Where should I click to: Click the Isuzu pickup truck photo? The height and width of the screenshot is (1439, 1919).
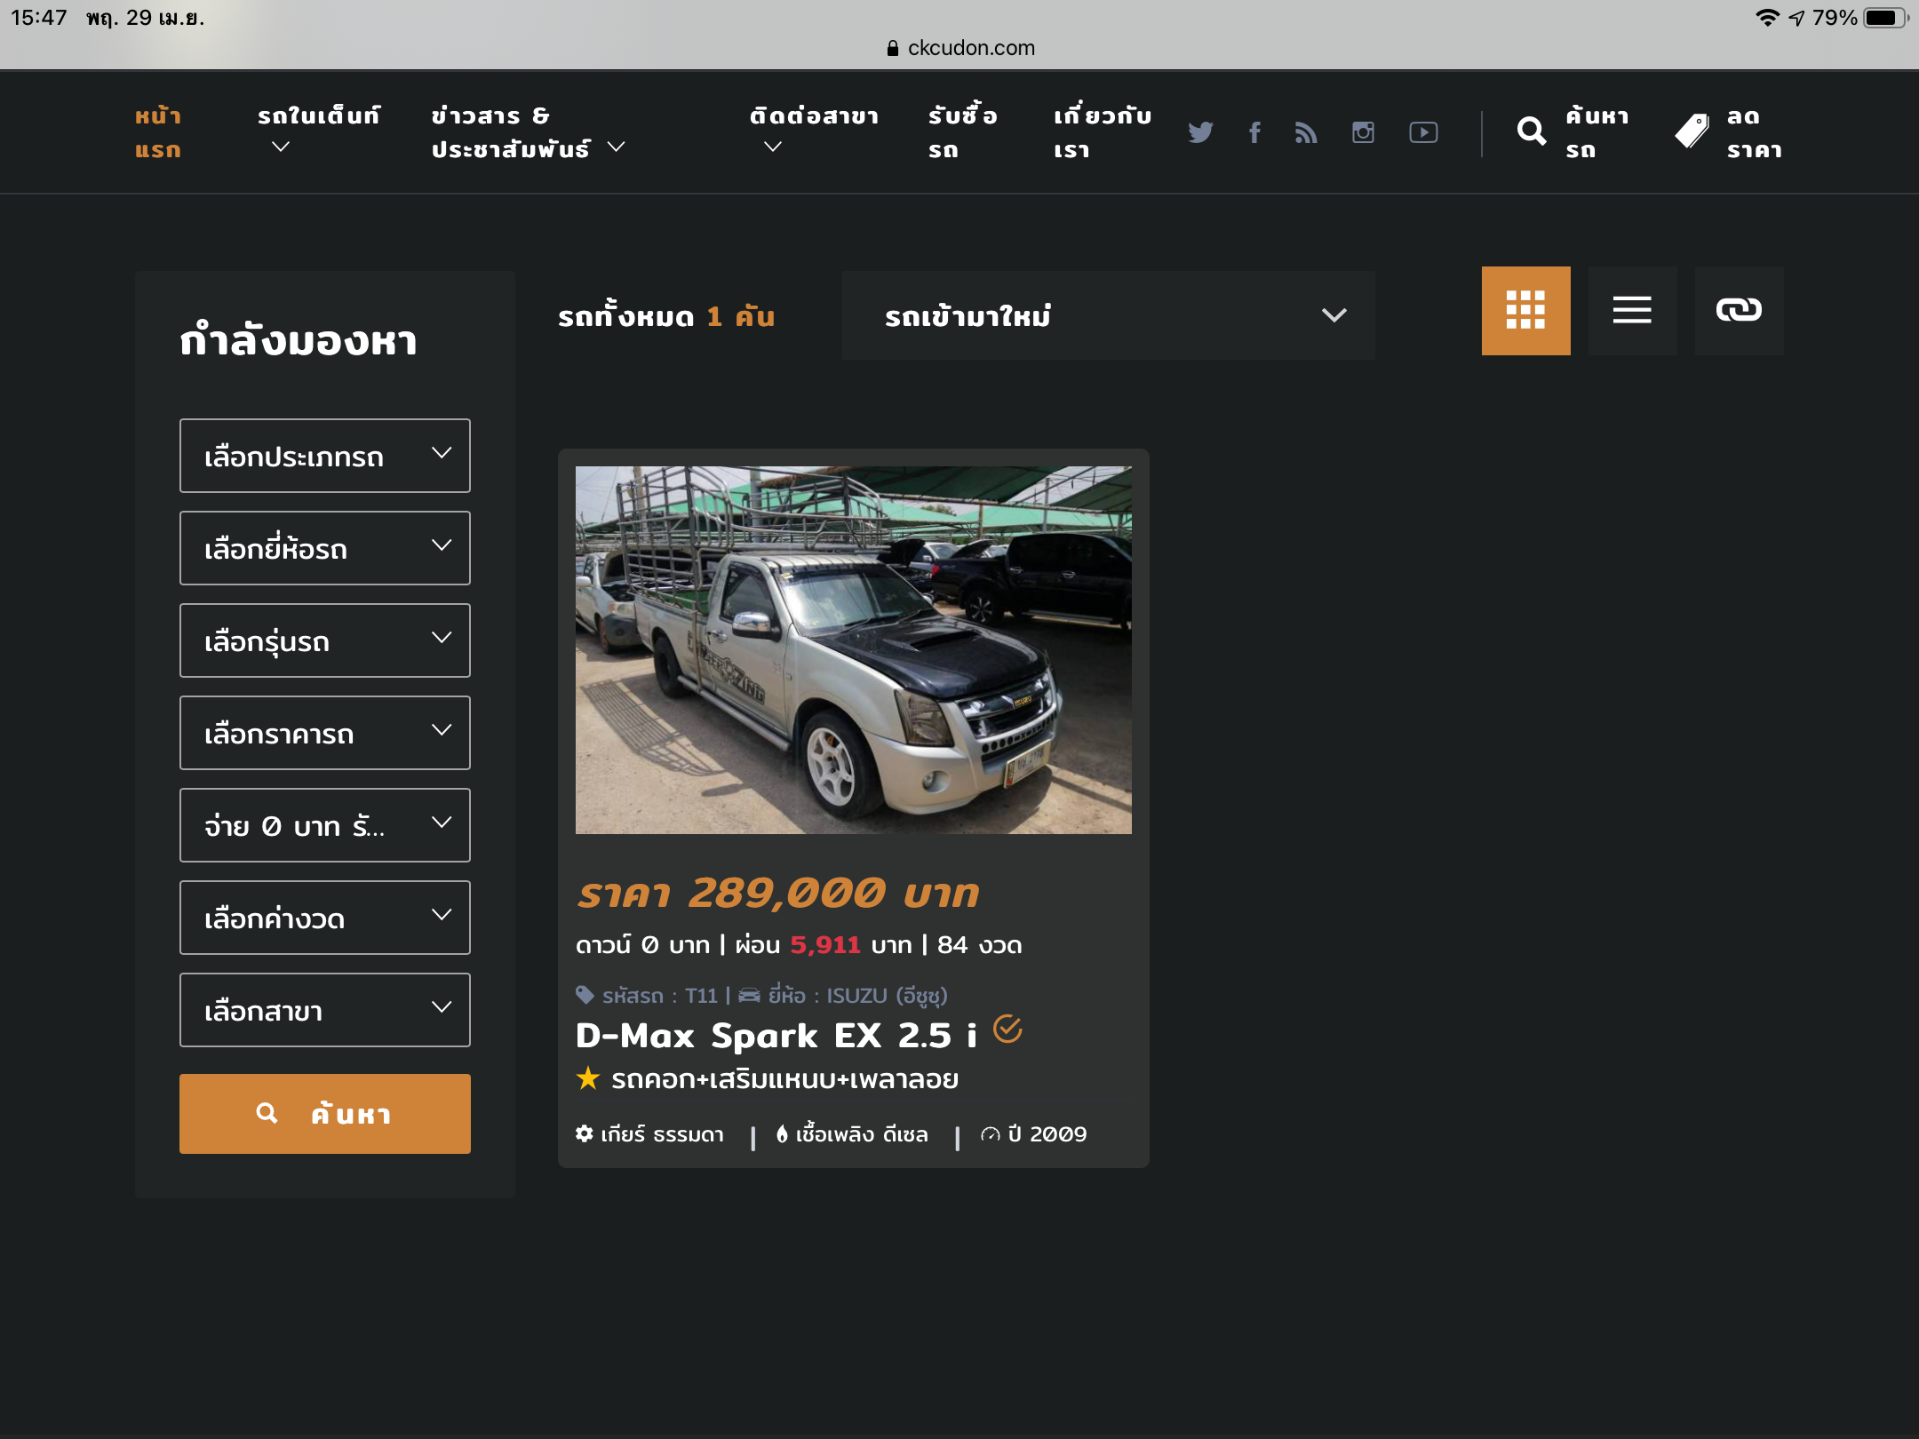coord(854,650)
